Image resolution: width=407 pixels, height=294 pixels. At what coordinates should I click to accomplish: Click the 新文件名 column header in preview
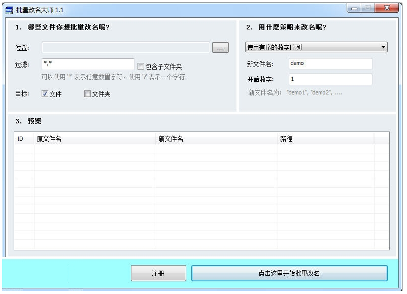pyautogui.click(x=216, y=139)
